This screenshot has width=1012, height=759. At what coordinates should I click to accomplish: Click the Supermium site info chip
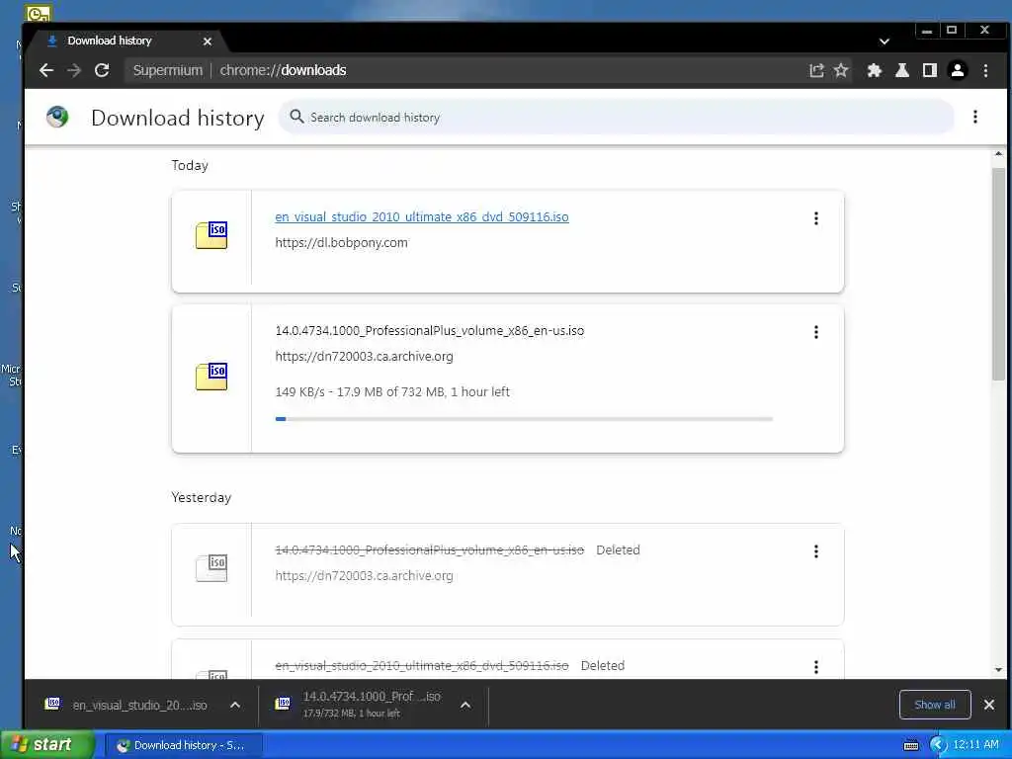click(x=168, y=70)
